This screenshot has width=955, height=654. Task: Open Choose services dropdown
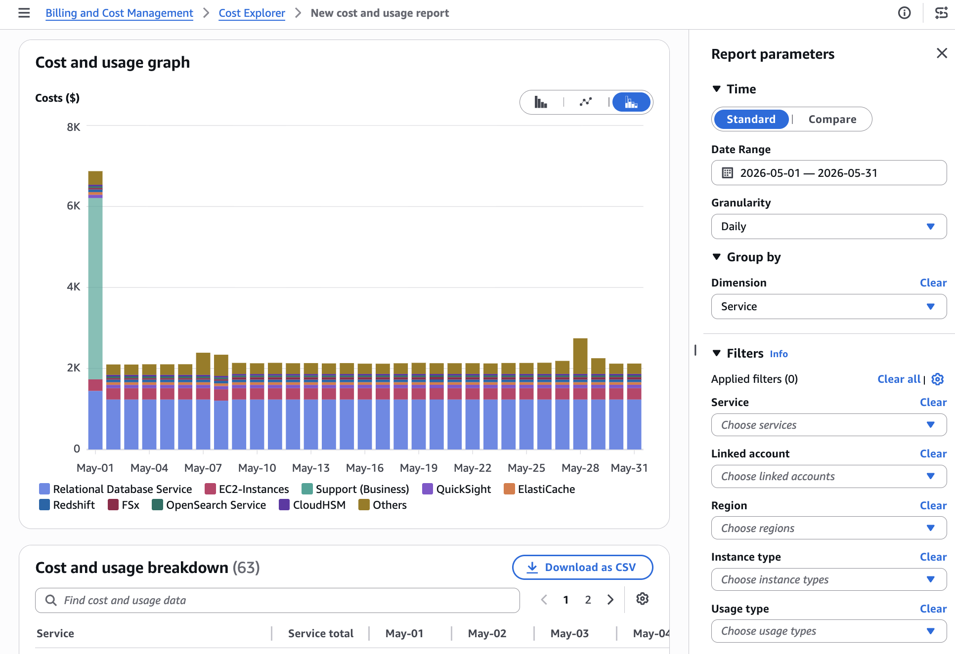(x=829, y=425)
